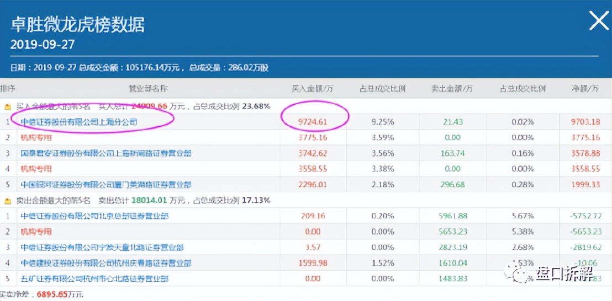Select the 3.59% ratio cell
The width and height of the screenshot is (612, 301).
click(382, 137)
